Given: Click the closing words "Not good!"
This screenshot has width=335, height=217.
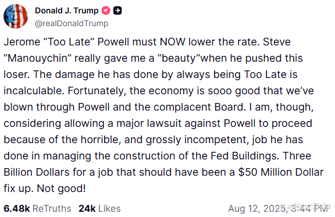Looking at the screenshot, I should pyautogui.click(x=61, y=188).
